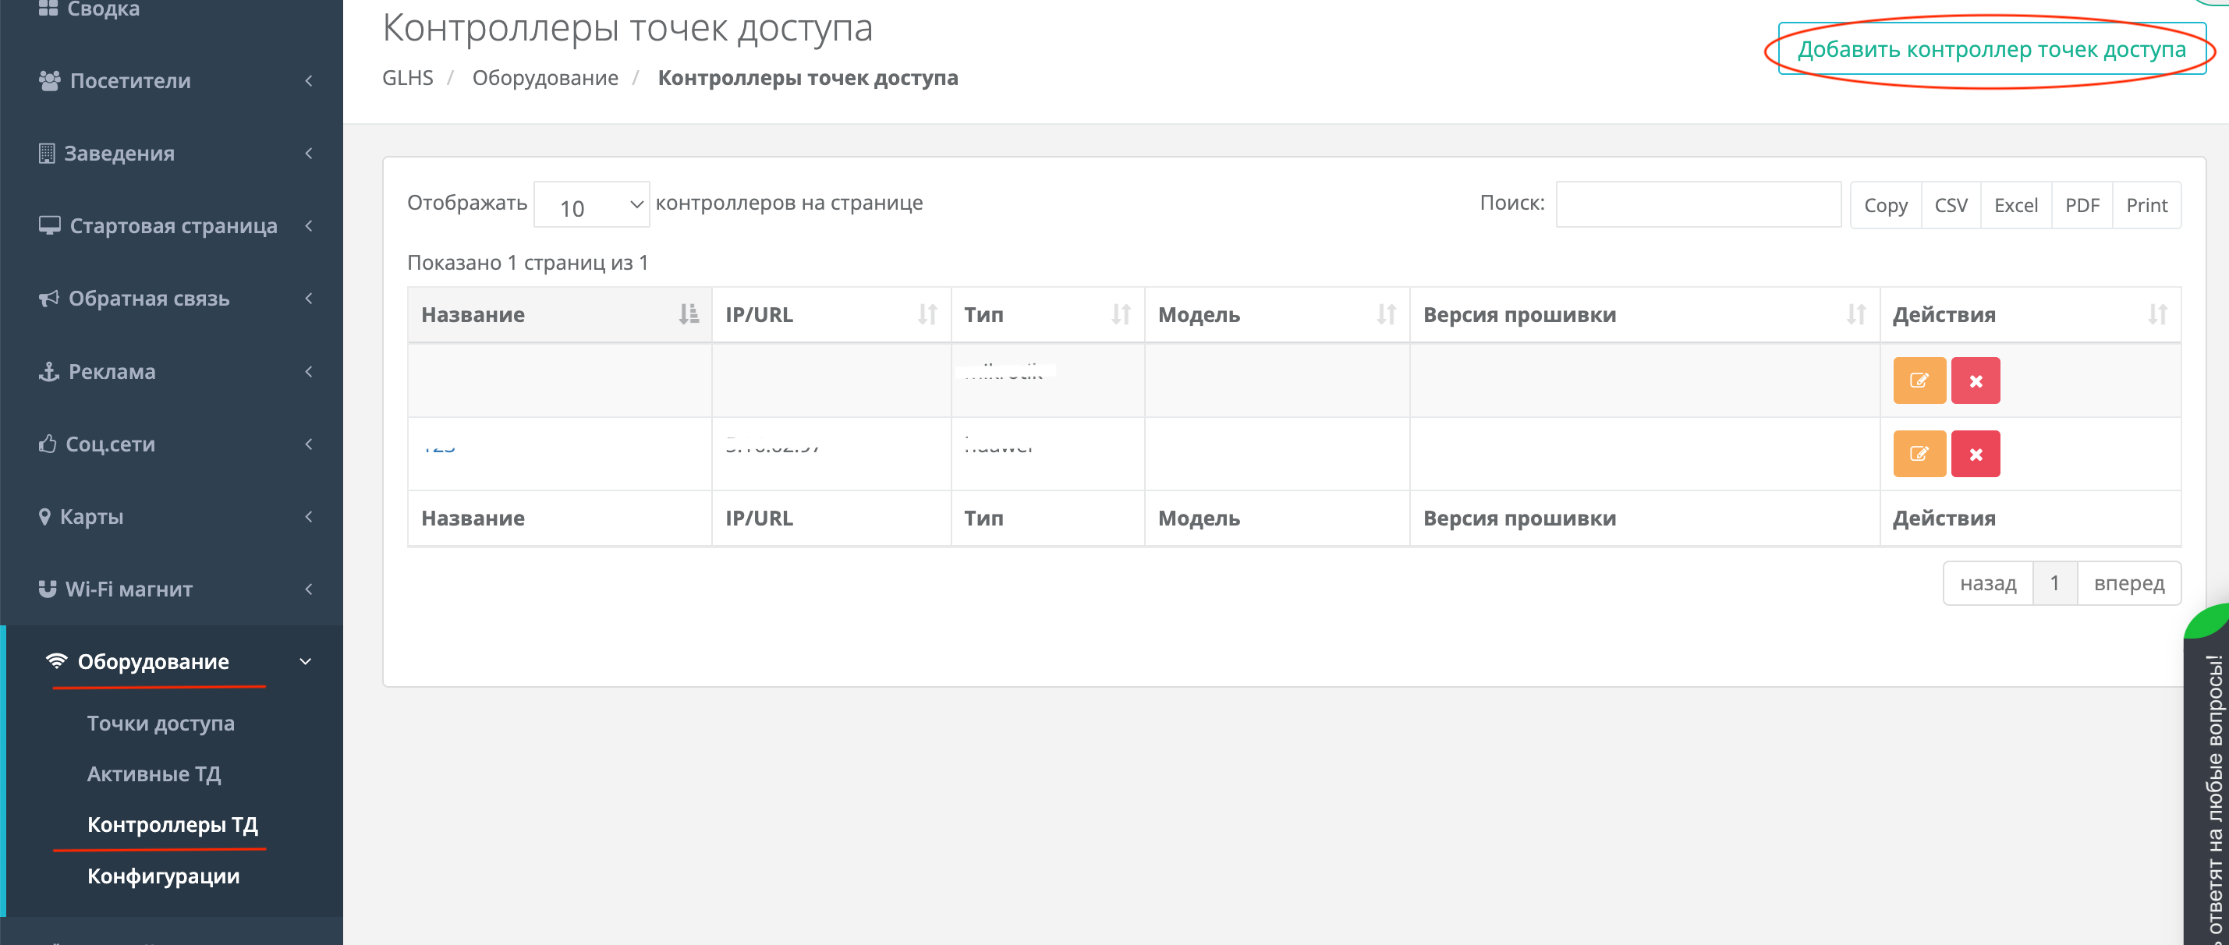
Task: Open the Сводка menu item
Action: tap(103, 9)
